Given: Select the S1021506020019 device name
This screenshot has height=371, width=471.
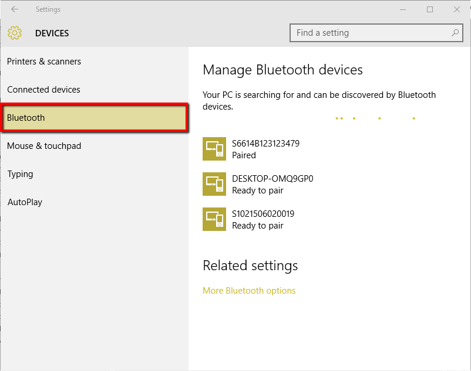Looking at the screenshot, I should tap(263, 213).
